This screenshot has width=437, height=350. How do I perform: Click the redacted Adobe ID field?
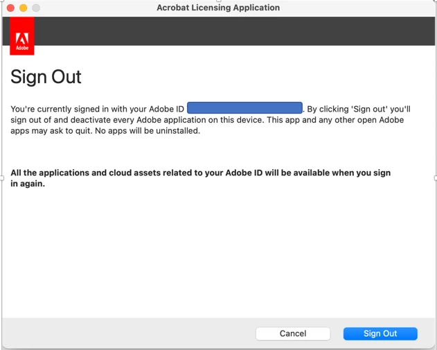tap(244, 108)
